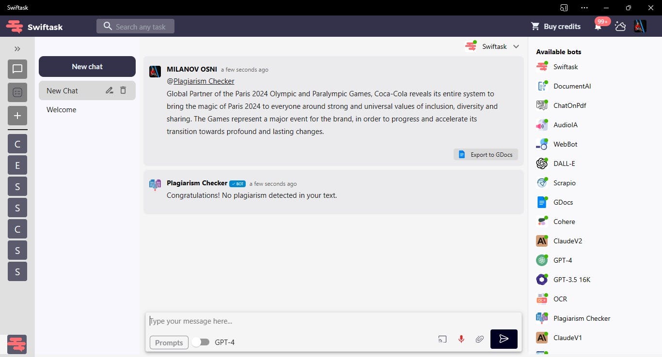Expand the Swiftask bot selector dropdown
Image resolution: width=662 pixels, height=357 pixels.
pos(516,46)
